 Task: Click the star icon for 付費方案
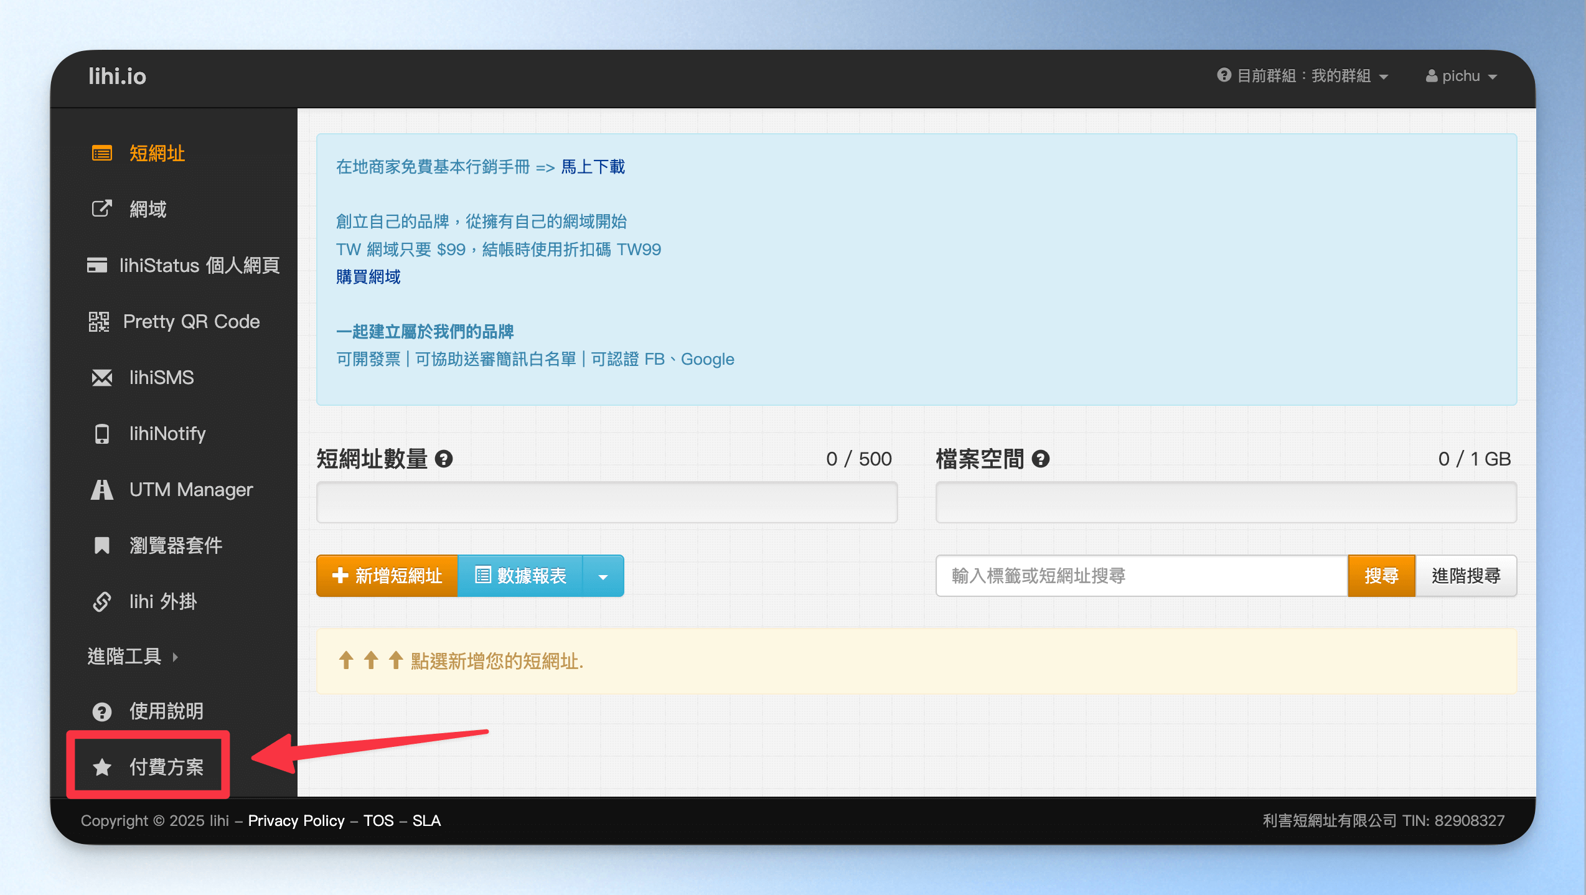pyautogui.click(x=101, y=767)
